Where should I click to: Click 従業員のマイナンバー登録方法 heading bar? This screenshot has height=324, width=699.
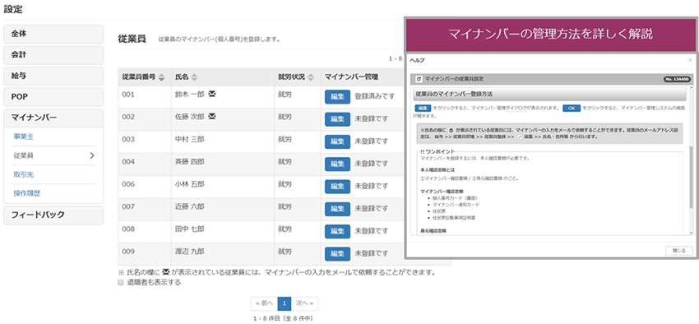pos(549,95)
